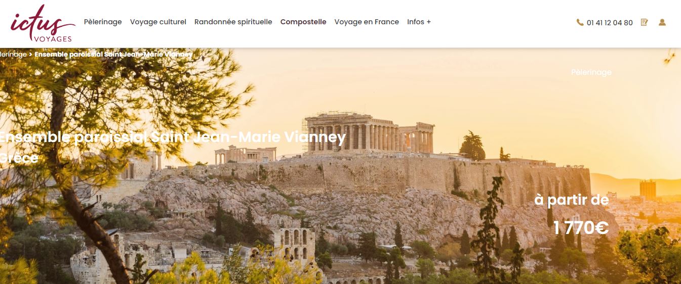This screenshot has height=284, width=681.
Task: Follow the Pèlerinage breadcrumb link
Action: coord(13,54)
